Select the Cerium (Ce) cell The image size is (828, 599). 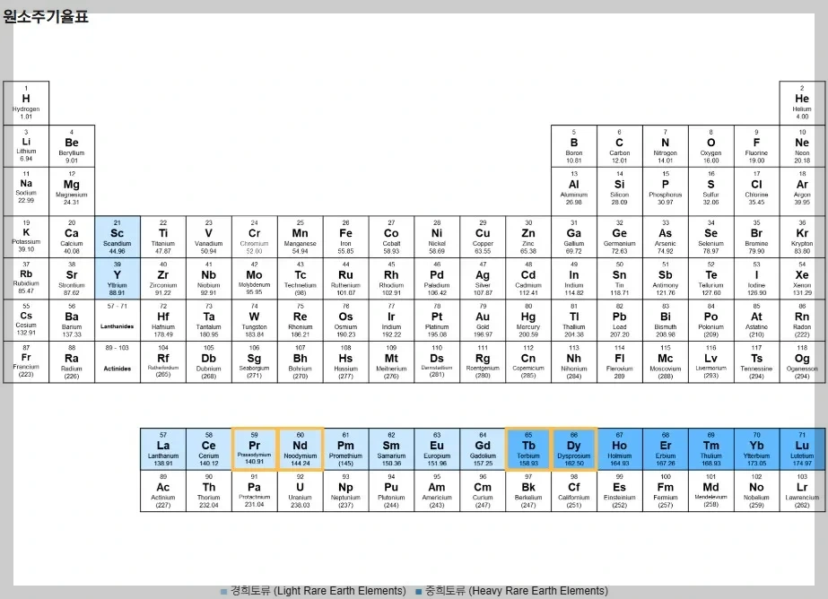209,449
